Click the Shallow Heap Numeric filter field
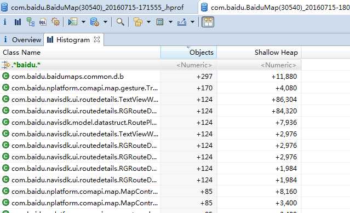 (259, 65)
